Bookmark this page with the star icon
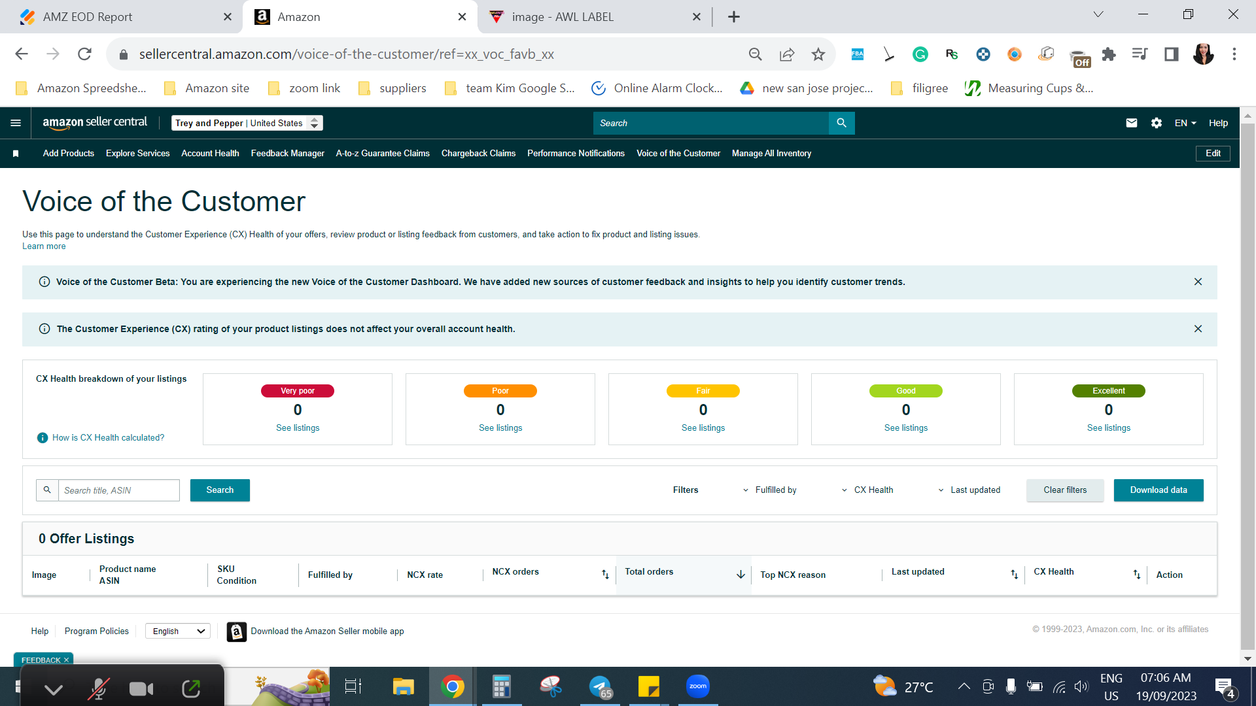Screen dimensions: 1256x706 coord(818,54)
